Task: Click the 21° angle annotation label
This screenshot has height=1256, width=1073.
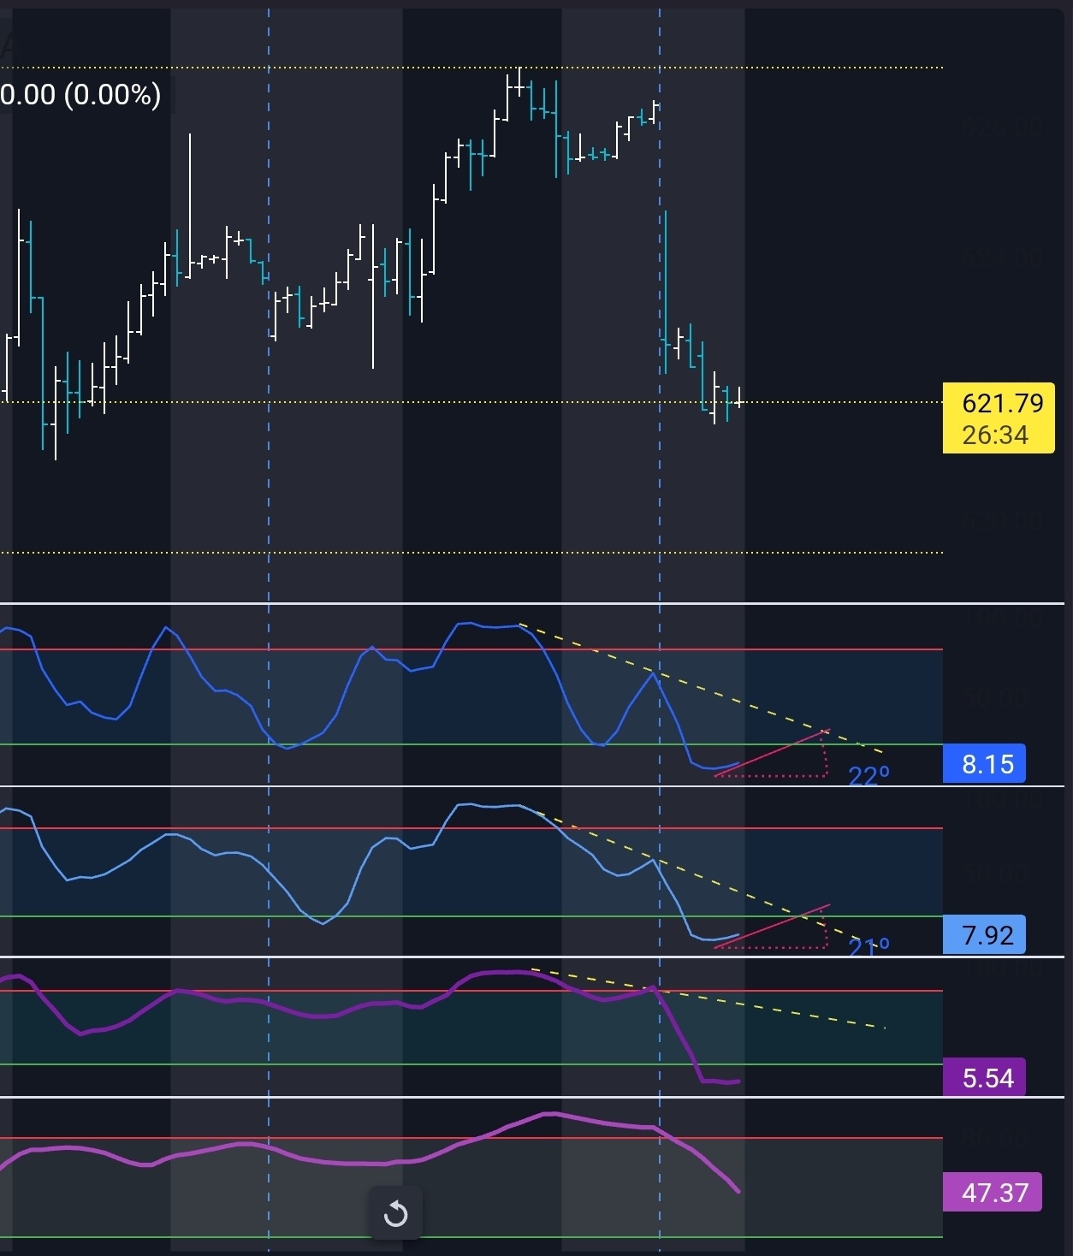Action: tap(868, 946)
